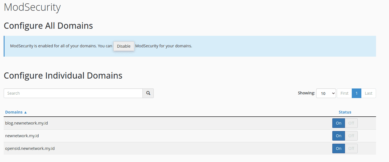Select page 1 in pagination

357,93
